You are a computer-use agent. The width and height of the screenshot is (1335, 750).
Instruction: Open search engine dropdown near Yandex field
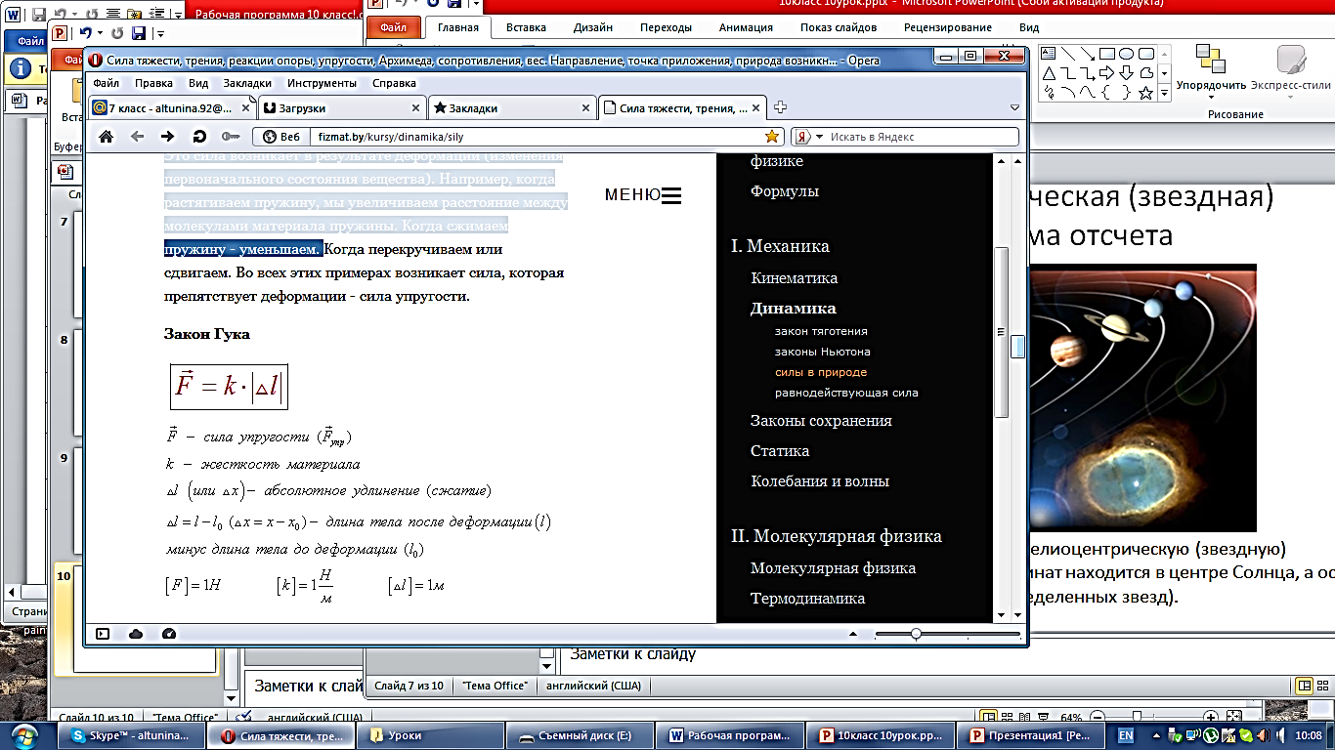819,137
